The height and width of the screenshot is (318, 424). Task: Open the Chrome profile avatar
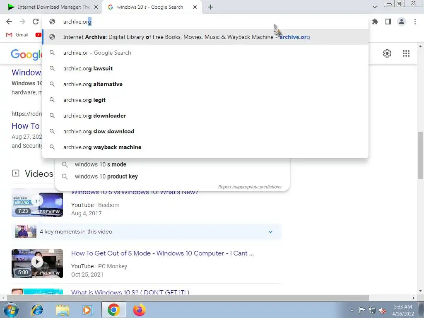click(402, 22)
